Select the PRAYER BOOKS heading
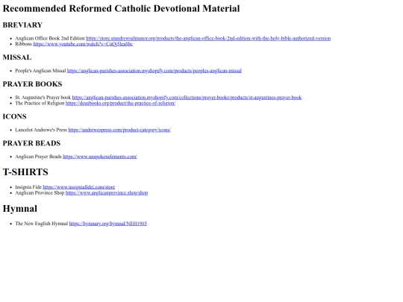The width and height of the screenshot is (403, 302). coord(32,84)
